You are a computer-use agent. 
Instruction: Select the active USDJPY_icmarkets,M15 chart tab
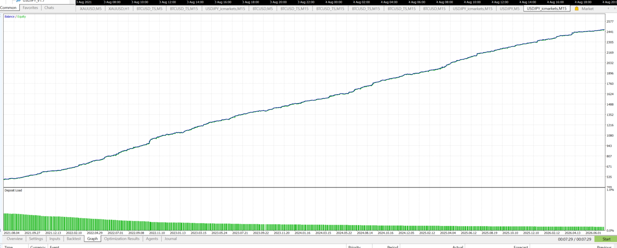tap(547, 8)
